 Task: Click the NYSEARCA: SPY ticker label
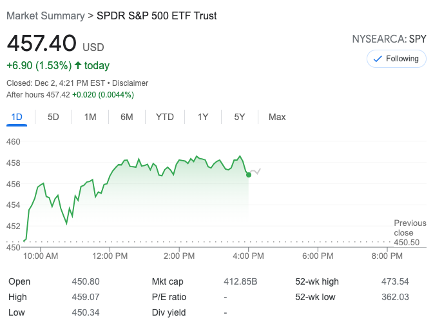tap(389, 39)
